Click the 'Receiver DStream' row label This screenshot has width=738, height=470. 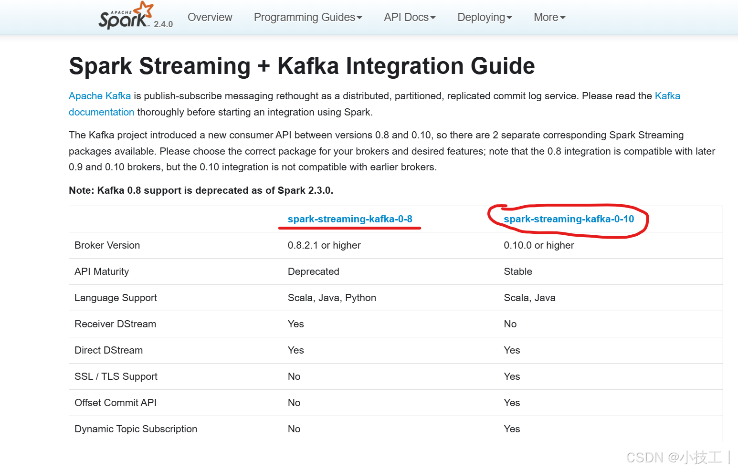116,324
